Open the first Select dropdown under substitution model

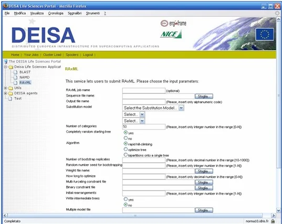coord(134,114)
